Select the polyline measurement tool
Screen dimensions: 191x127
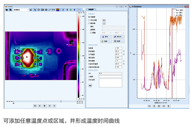click(53, 10)
